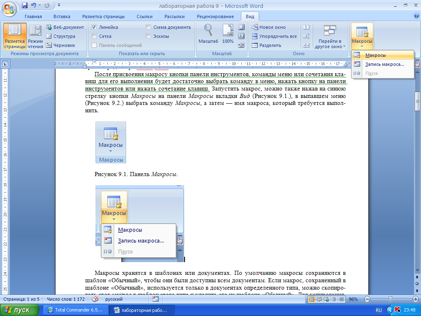Open the round Office button menu
The height and width of the screenshot is (316, 421).
click(9, 9)
